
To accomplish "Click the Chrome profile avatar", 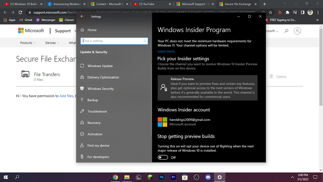I will click(x=310, y=12).
